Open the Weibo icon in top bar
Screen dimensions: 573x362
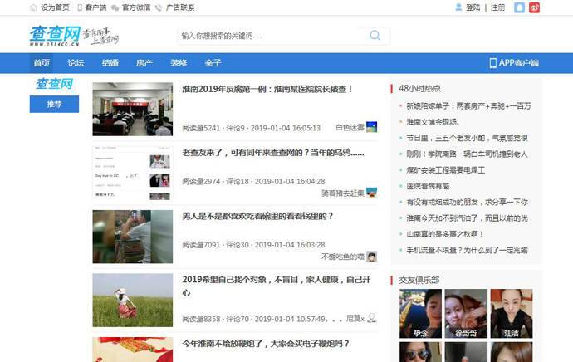pyautogui.click(x=534, y=7)
